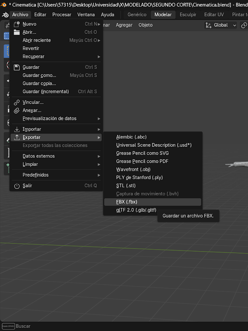Export as Alembic (.abc)
The height and width of the screenshot is (331, 248).
click(152, 137)
